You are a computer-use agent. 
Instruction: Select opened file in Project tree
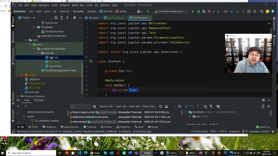coord(56,18)
